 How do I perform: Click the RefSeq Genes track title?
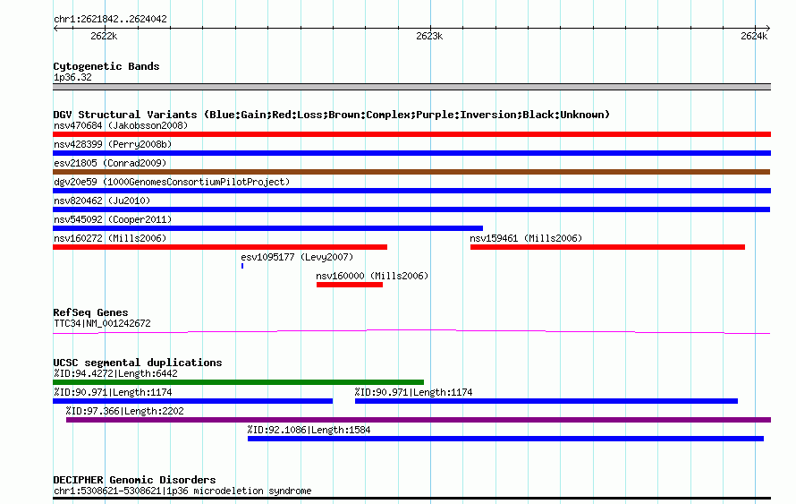[90, 312]
